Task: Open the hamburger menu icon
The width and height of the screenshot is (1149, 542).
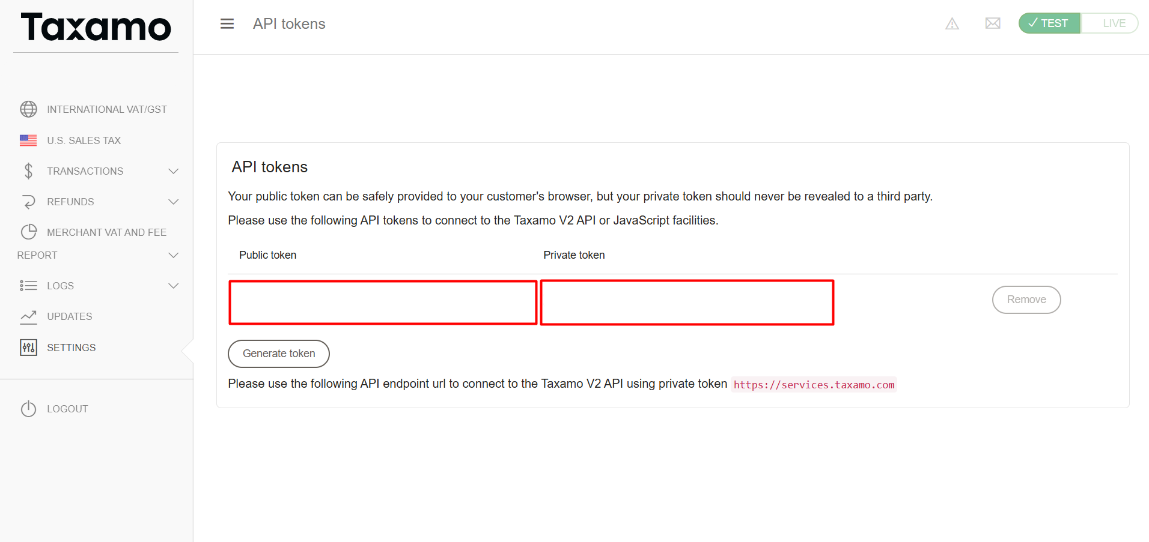Action: click(x=227, y=24)
